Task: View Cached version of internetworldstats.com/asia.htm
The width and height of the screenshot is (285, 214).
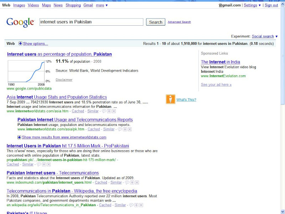Action: [x=78, y=111]
